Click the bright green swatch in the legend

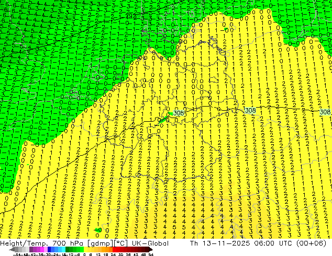(82, 250)
